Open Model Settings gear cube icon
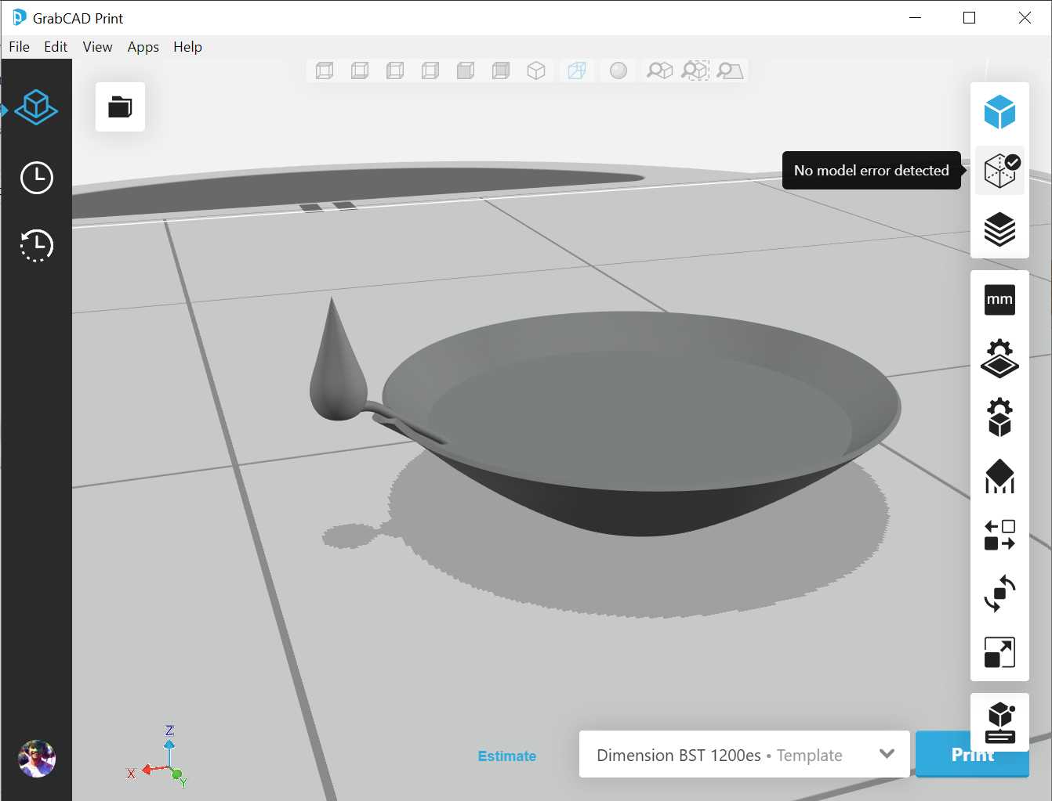Viewport: 1052px width, 801px height. coord(999,417)
